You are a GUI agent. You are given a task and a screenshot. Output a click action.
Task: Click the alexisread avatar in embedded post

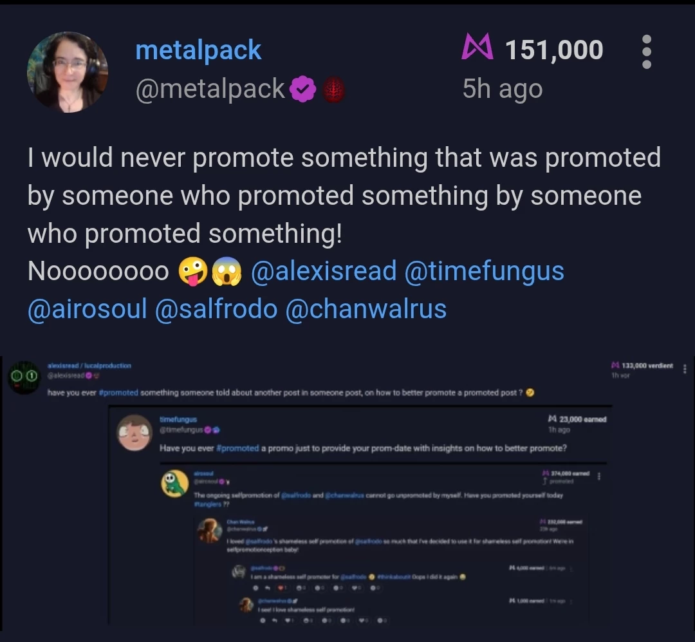pyautogui.click(x=24, y=377)
